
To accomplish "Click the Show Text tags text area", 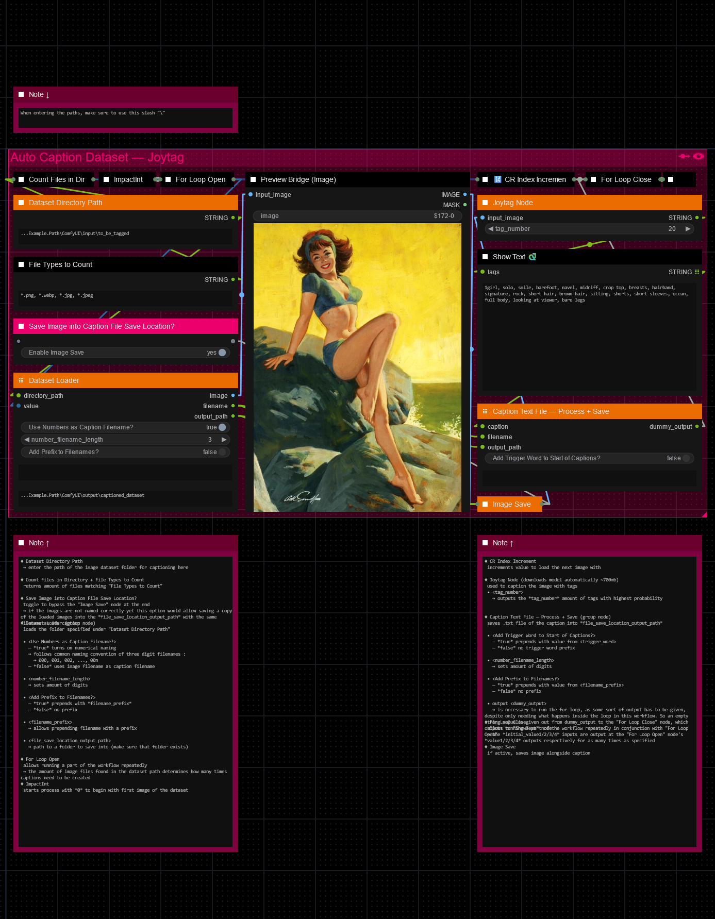I will (x=590, y=337).
